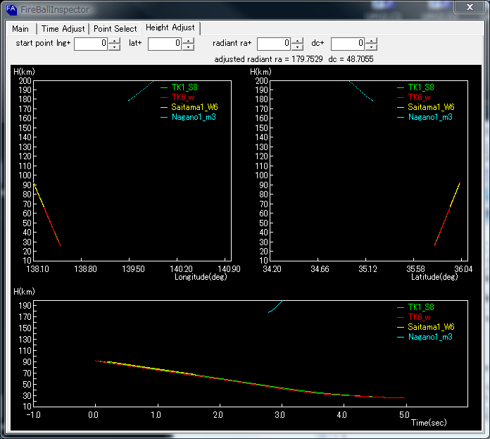This screenshot has height=439, width=490.
Task: Lower radiant ra+ with its down arrow
Action: click(297, 47)
